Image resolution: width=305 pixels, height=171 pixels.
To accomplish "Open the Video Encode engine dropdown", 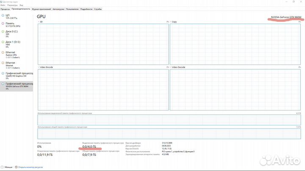I will (x=39, y=67).
